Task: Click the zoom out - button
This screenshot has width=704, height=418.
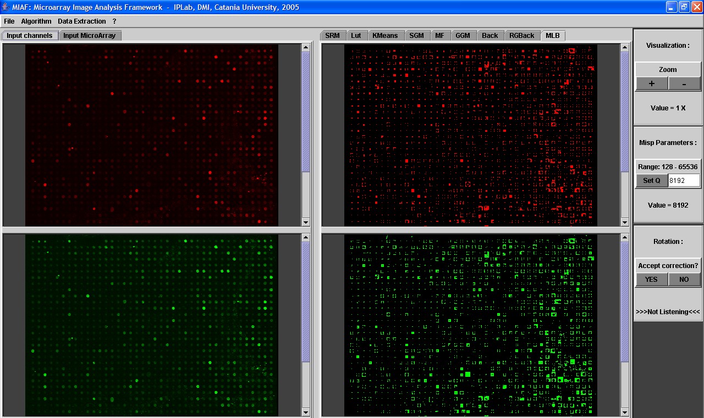Action: pos(684,83)
